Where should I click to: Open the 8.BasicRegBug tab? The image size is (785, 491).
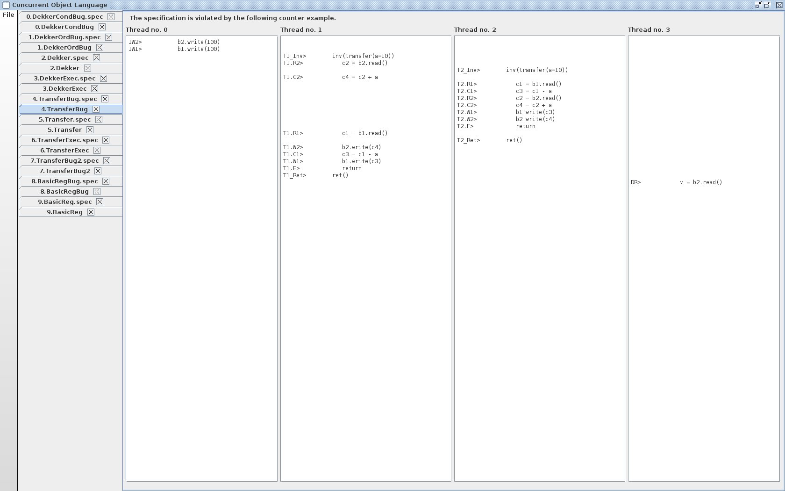click(x=71, y=191)
